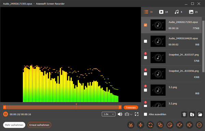Image resolution: width=205 pixels, height=131 pixels.
Task: Click the orange trim timeline bar
Action: click(x=62, y=107)
